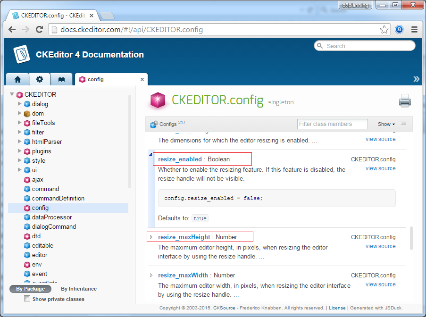
Task: Click the editor class icon
Action: (x=27, y=255)
